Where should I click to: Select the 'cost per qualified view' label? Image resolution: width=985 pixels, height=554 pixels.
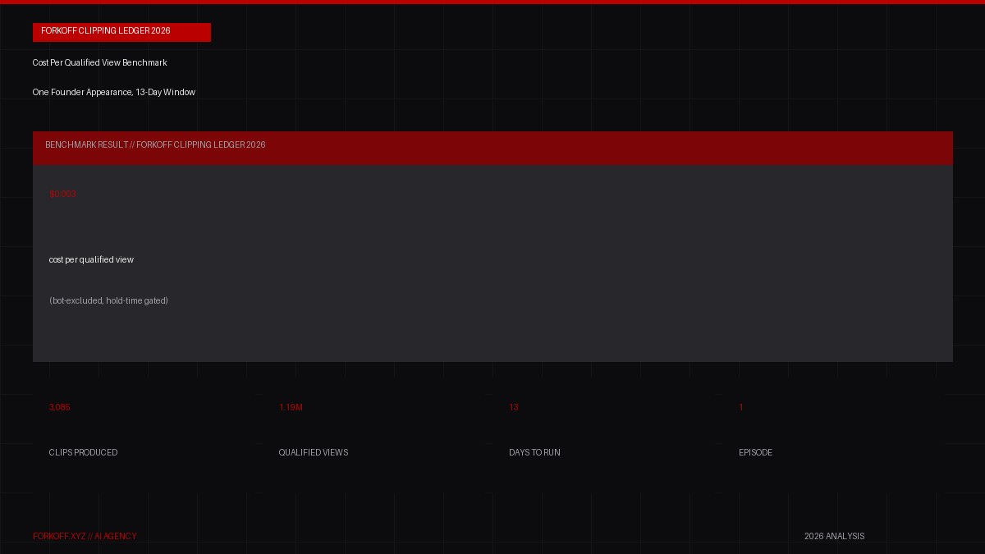(91, 259)
